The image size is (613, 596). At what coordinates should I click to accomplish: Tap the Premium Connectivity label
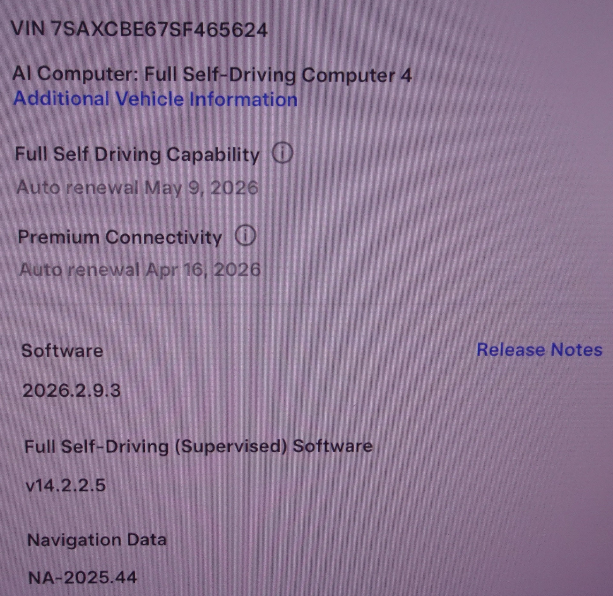120,237
